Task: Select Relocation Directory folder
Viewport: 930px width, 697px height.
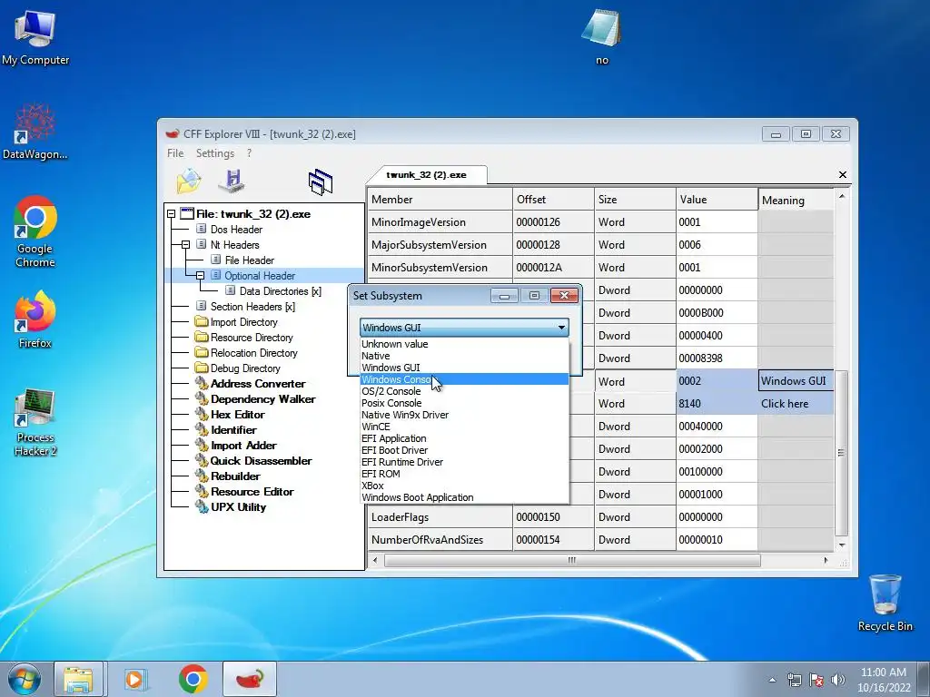Action: [254, 353]
